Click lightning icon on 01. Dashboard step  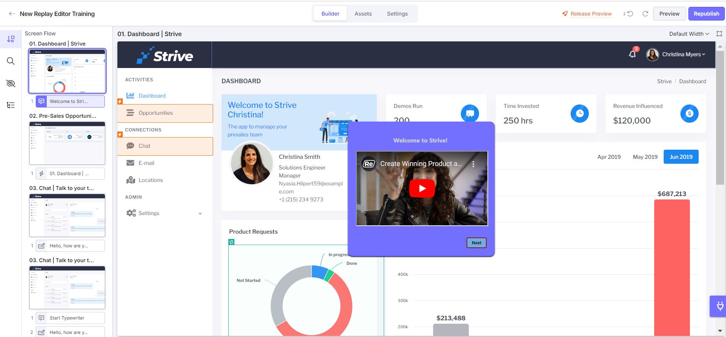[41, 174]
